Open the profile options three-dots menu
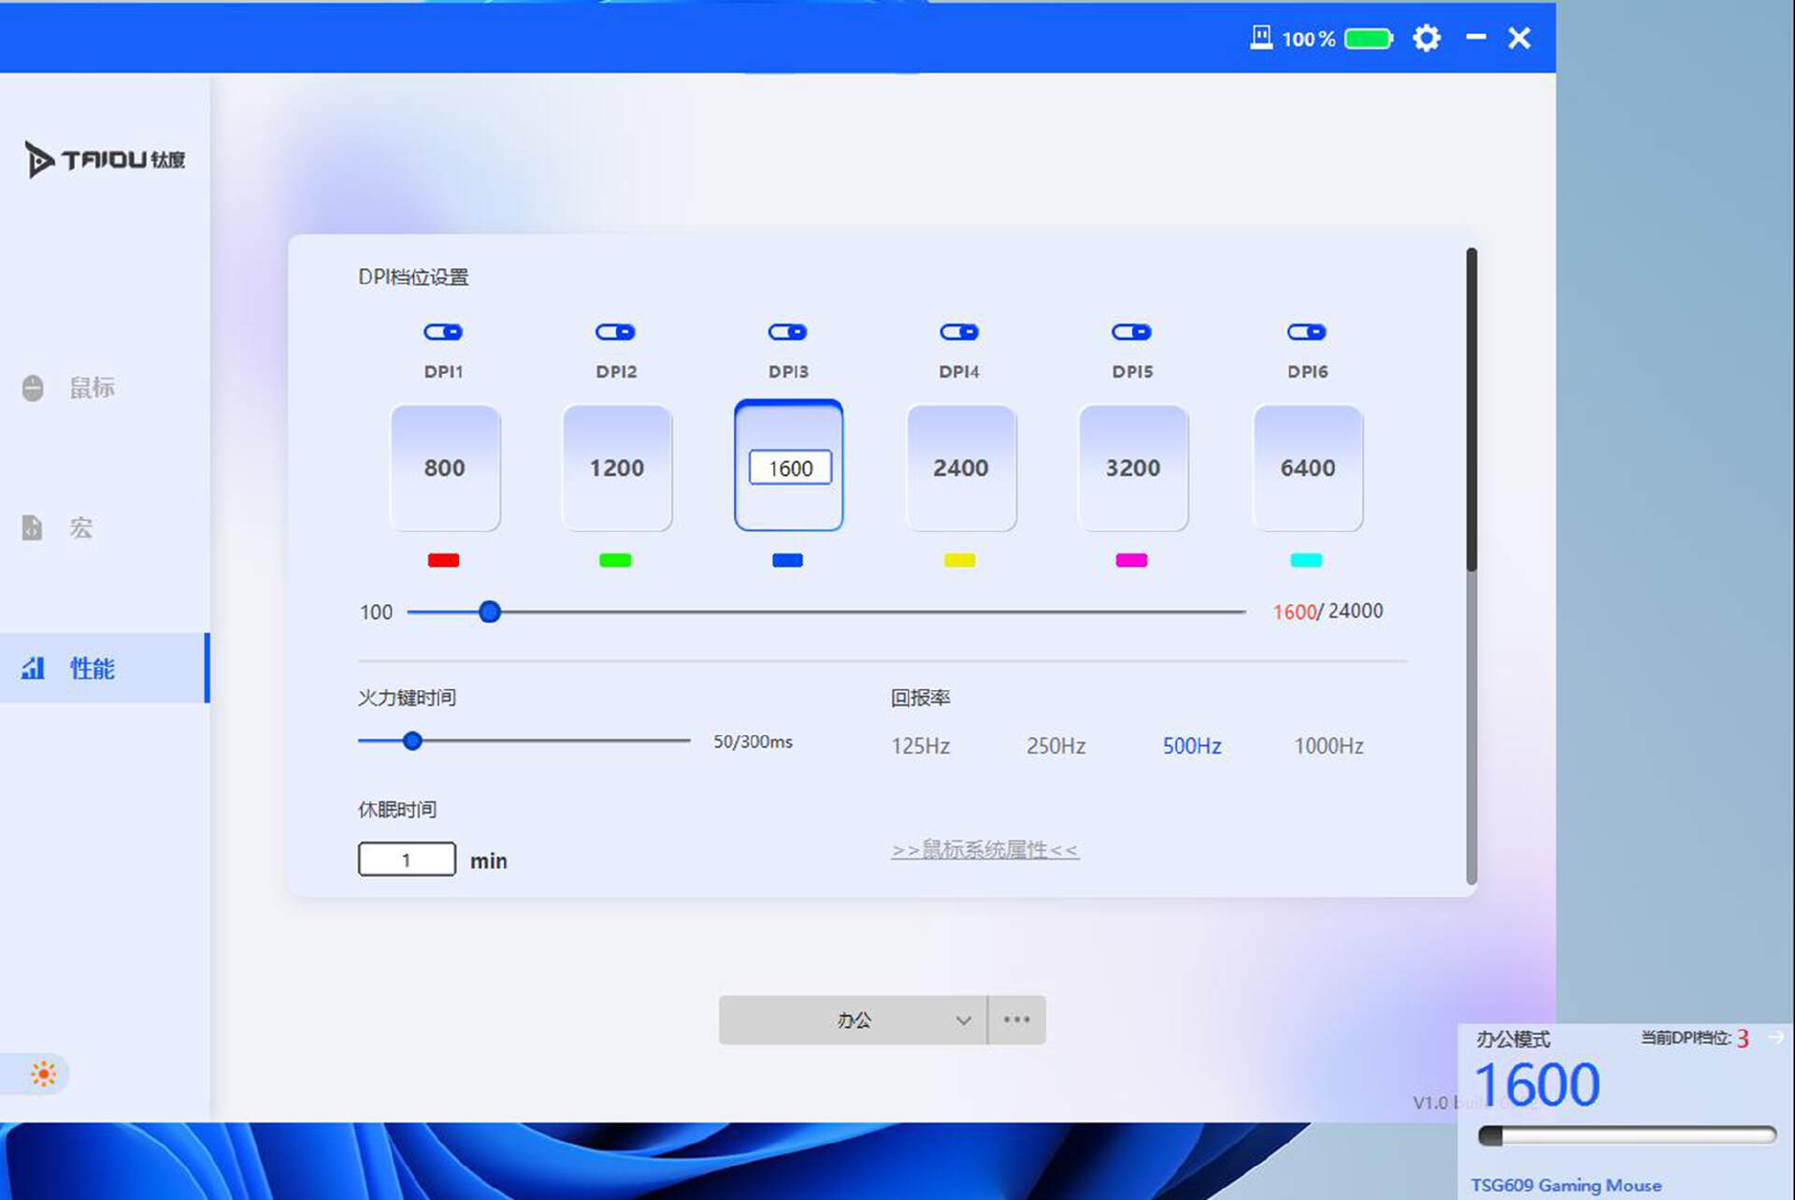The image size is (1795, 1200). 1016,1019
